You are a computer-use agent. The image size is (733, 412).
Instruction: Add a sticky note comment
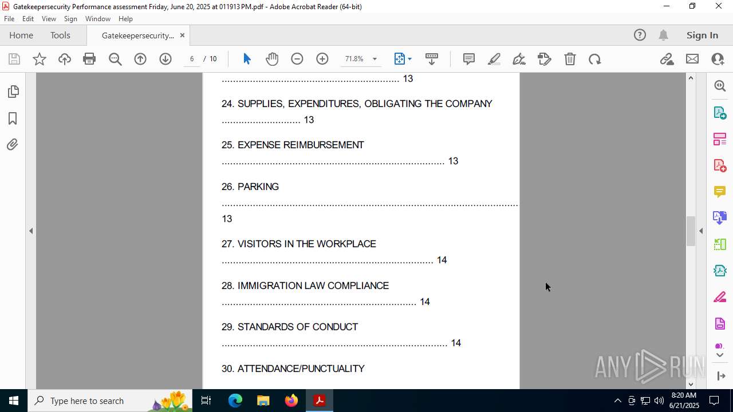point(469,59)
